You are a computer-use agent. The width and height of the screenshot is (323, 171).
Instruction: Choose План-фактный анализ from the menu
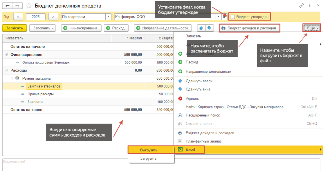[x=203, y=141]
